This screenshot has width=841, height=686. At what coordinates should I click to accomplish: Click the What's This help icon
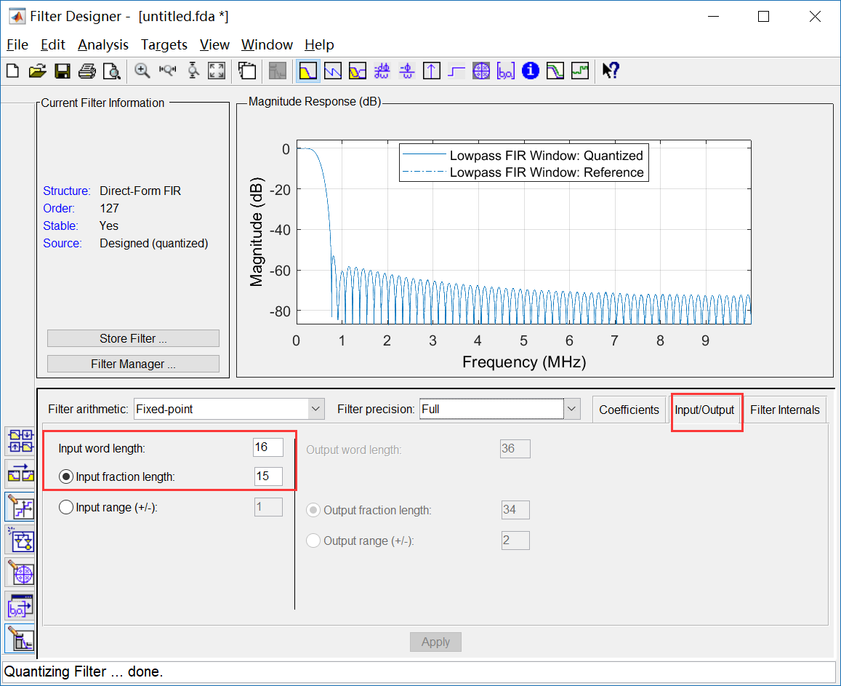611,71
